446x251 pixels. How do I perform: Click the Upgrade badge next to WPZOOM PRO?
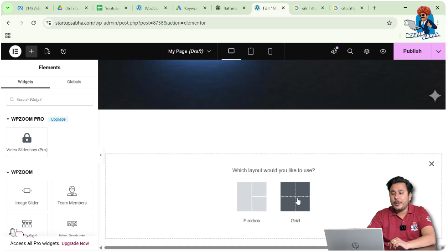[x=58, y=119]
